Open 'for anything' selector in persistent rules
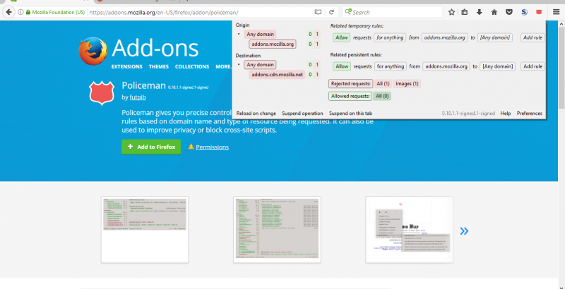 [391, 66]
